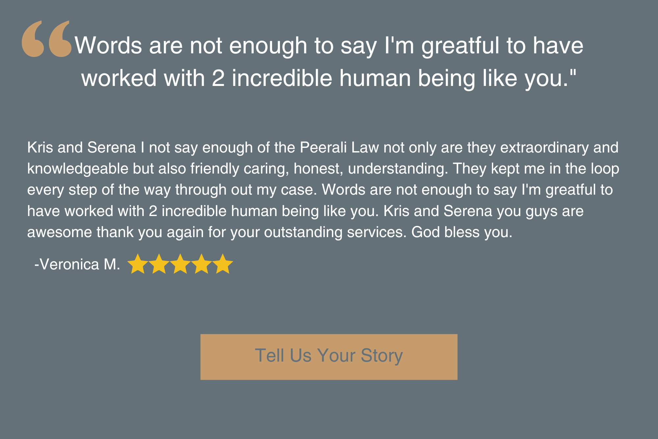658x439 pixels.
Task: Click "Words are not enough" in the headline
Action: tap(191, 45)
